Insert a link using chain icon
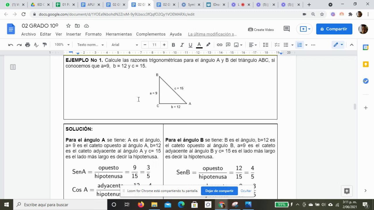374x210 pixels. pos(219,45)
